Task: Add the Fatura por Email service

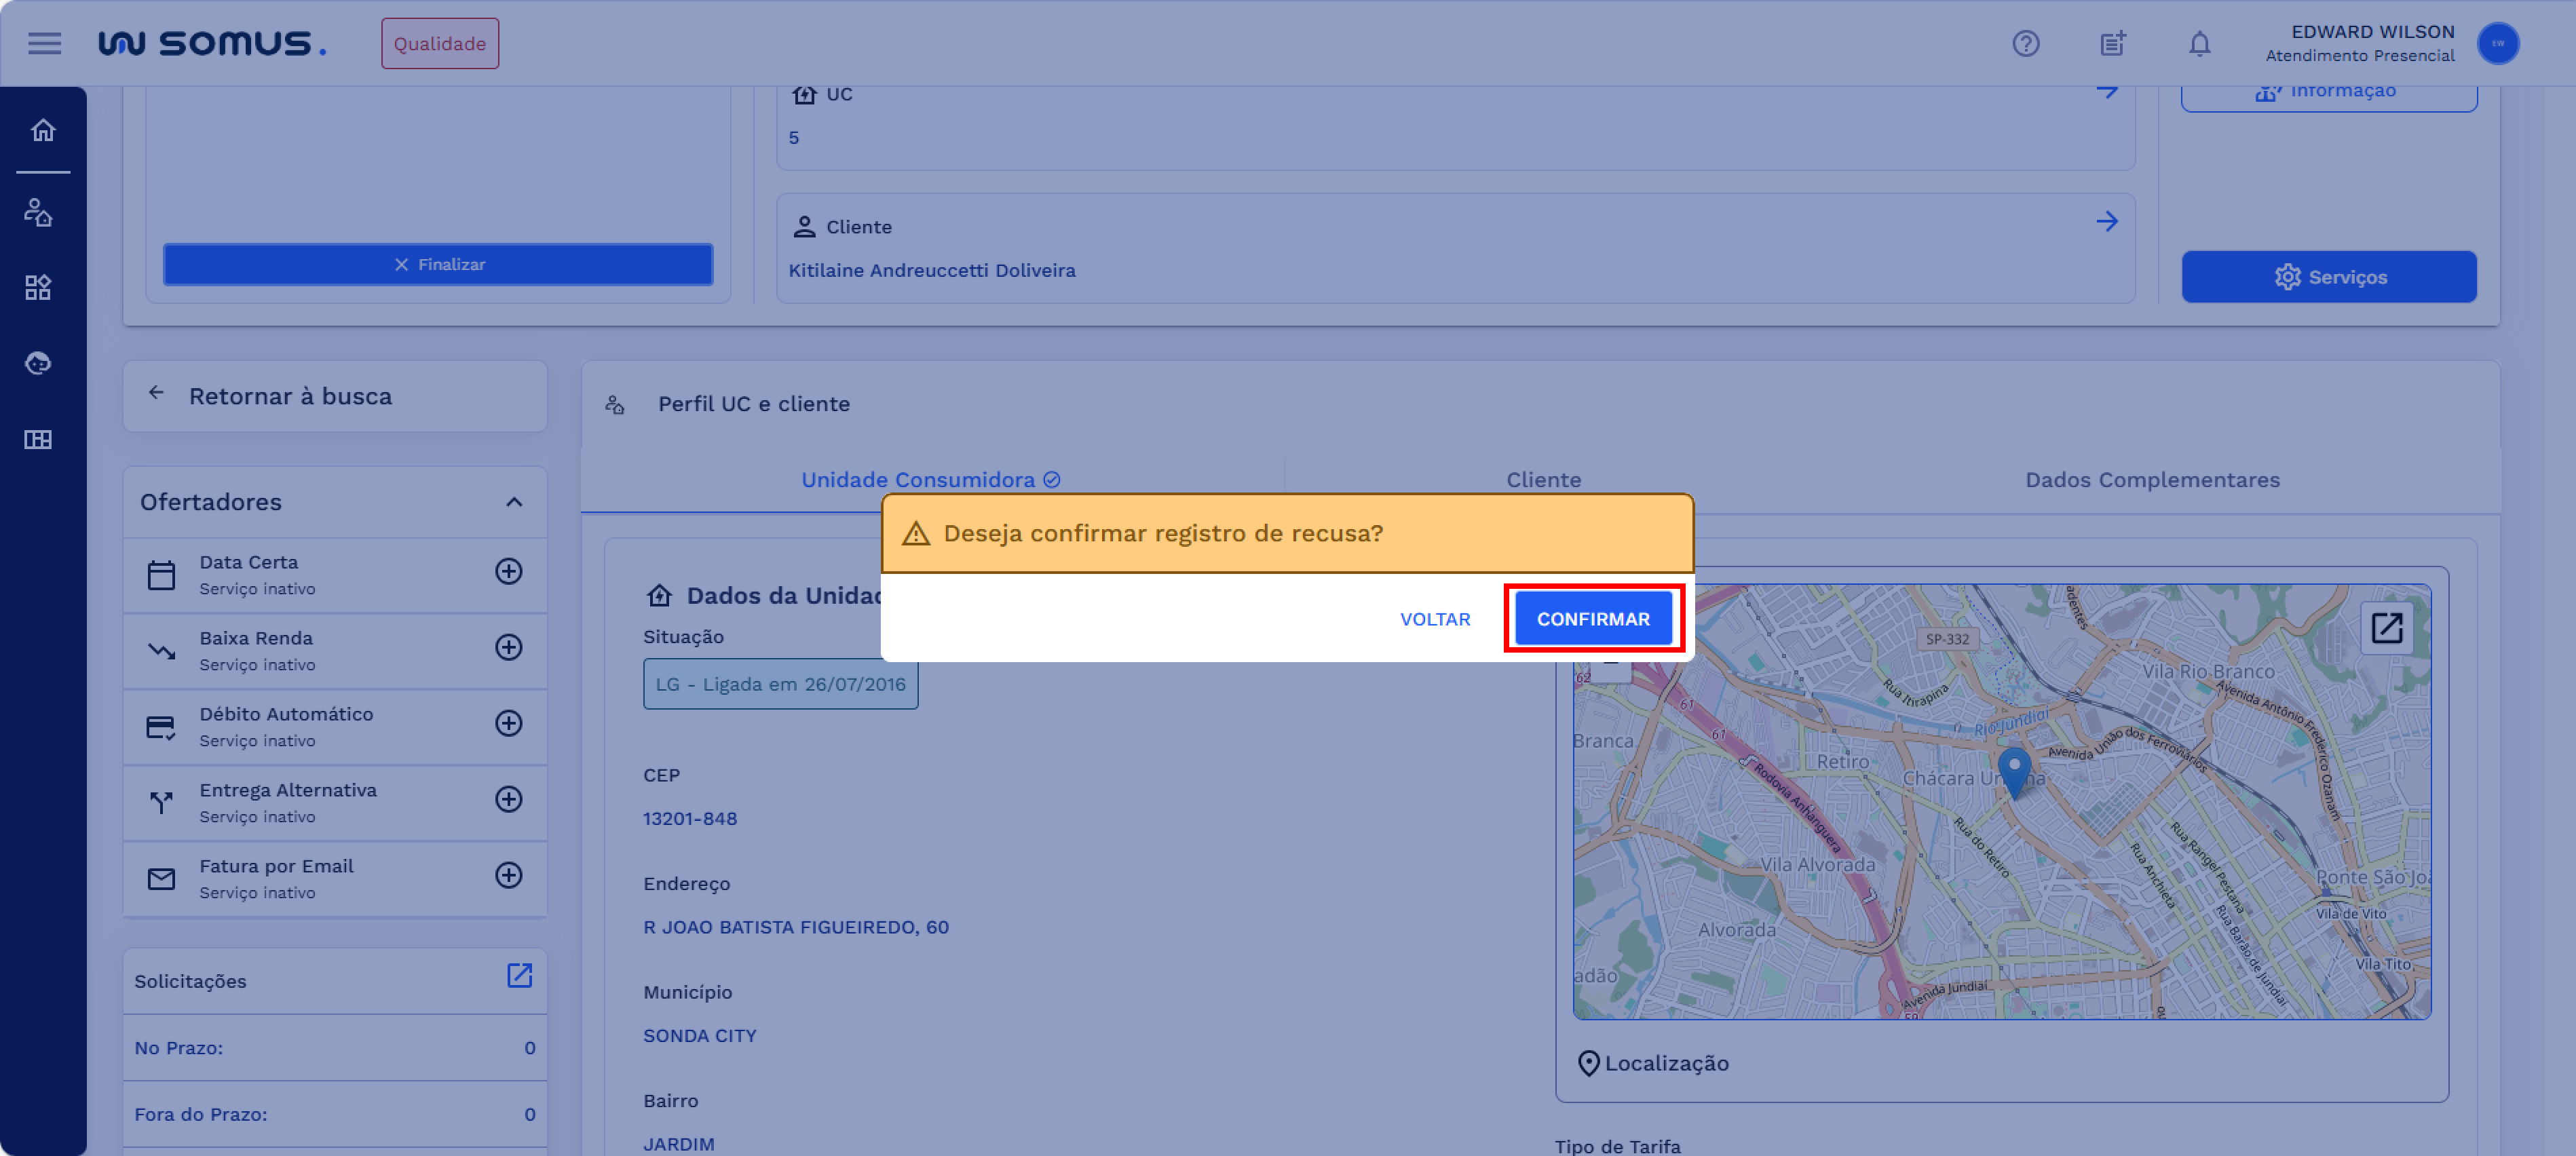Action: 508,875
